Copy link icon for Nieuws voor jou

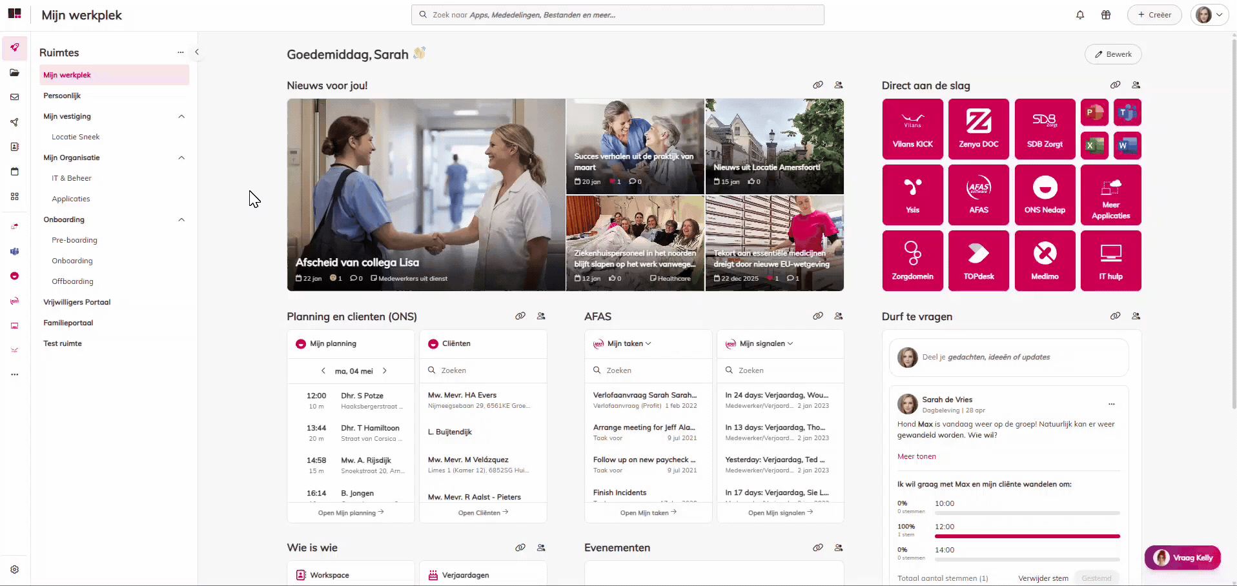(x=818, y=85)
